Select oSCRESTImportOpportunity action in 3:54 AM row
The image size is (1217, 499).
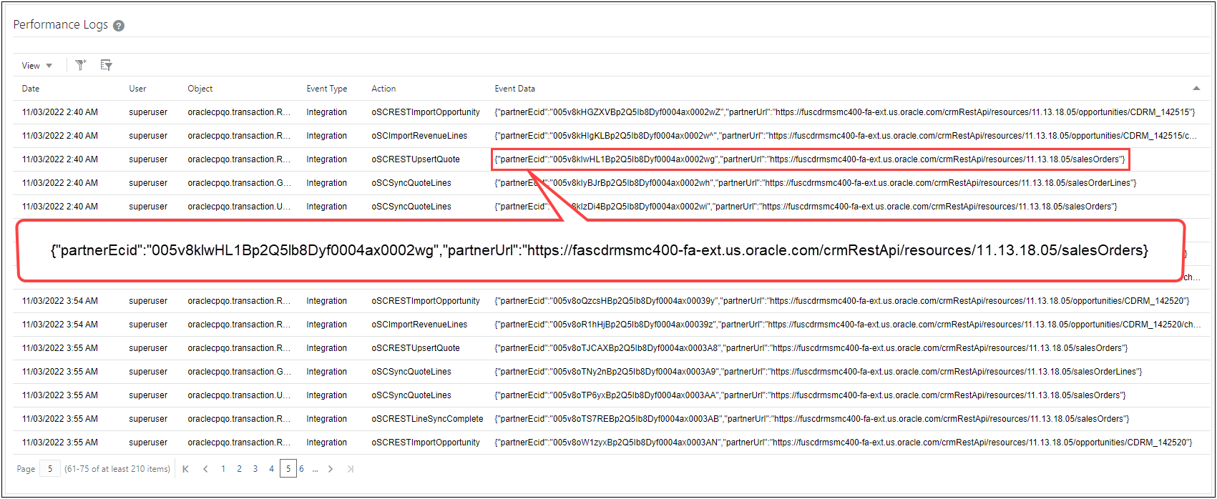tap(426, 301)
